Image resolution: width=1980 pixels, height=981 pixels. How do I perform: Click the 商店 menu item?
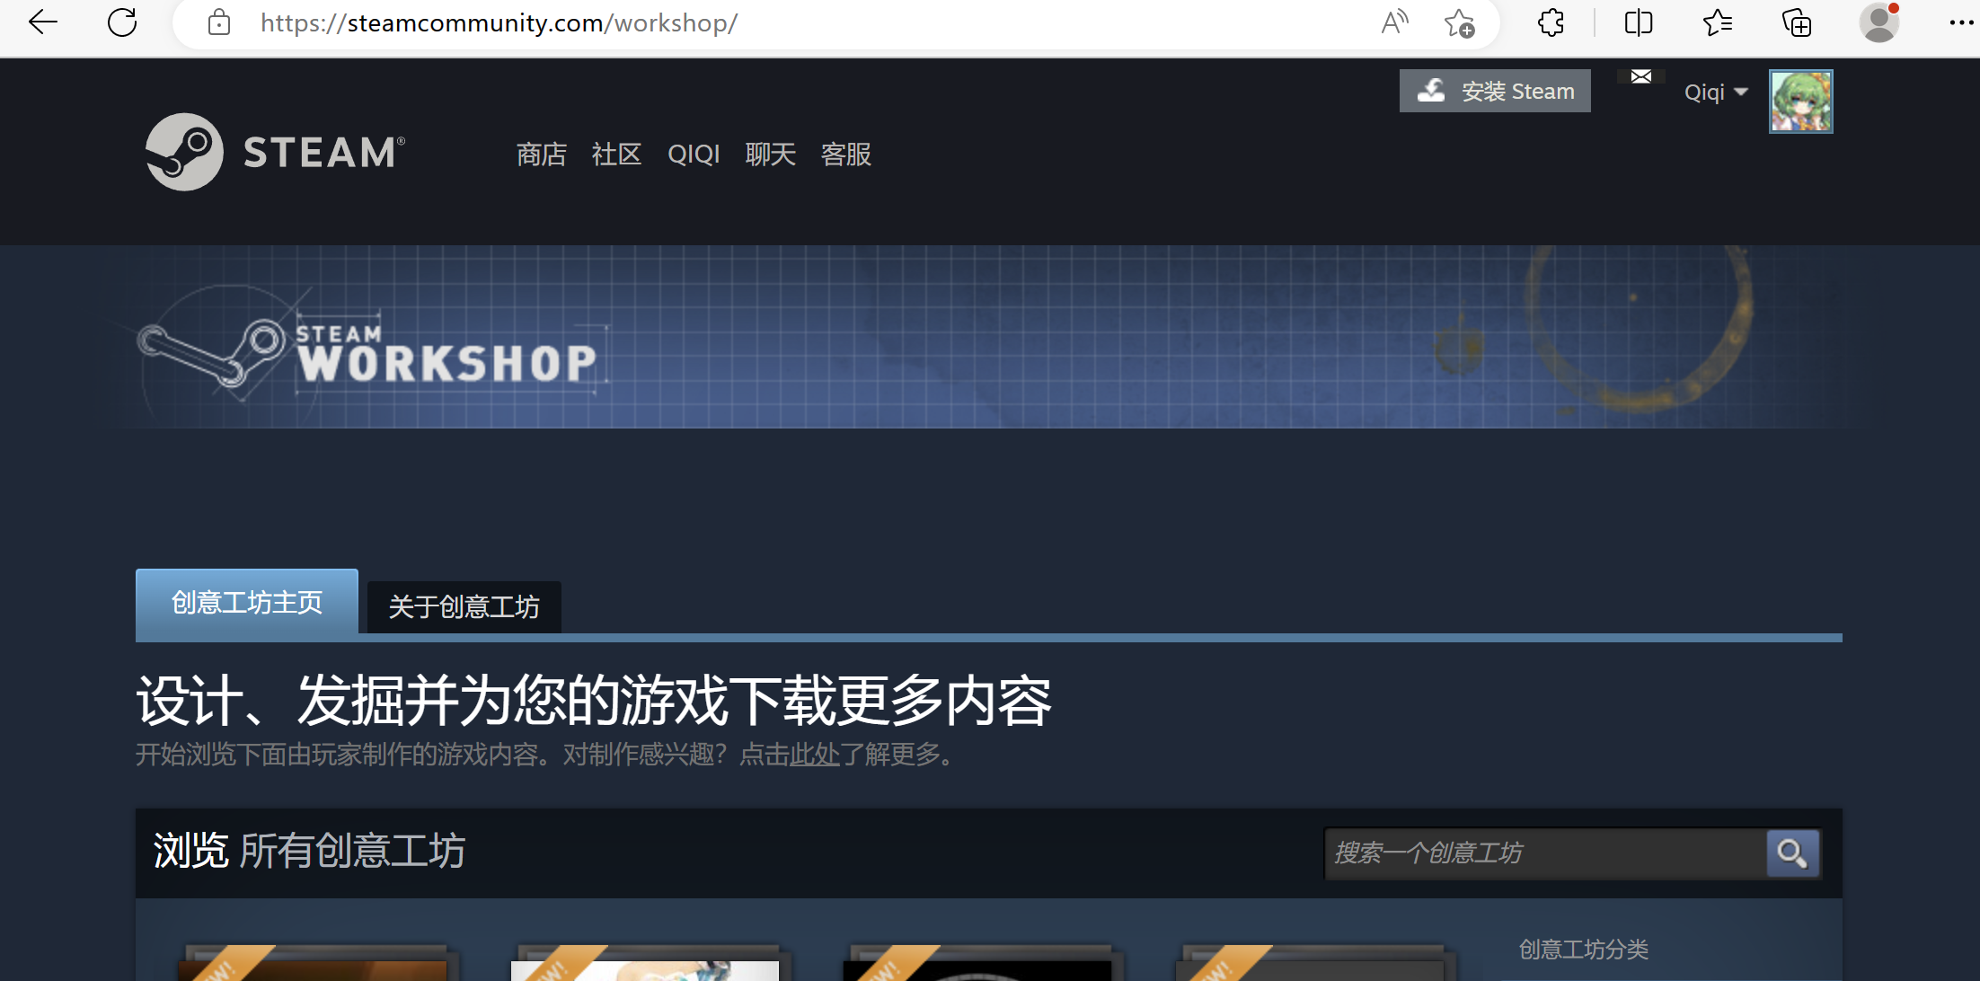(542, 154)
